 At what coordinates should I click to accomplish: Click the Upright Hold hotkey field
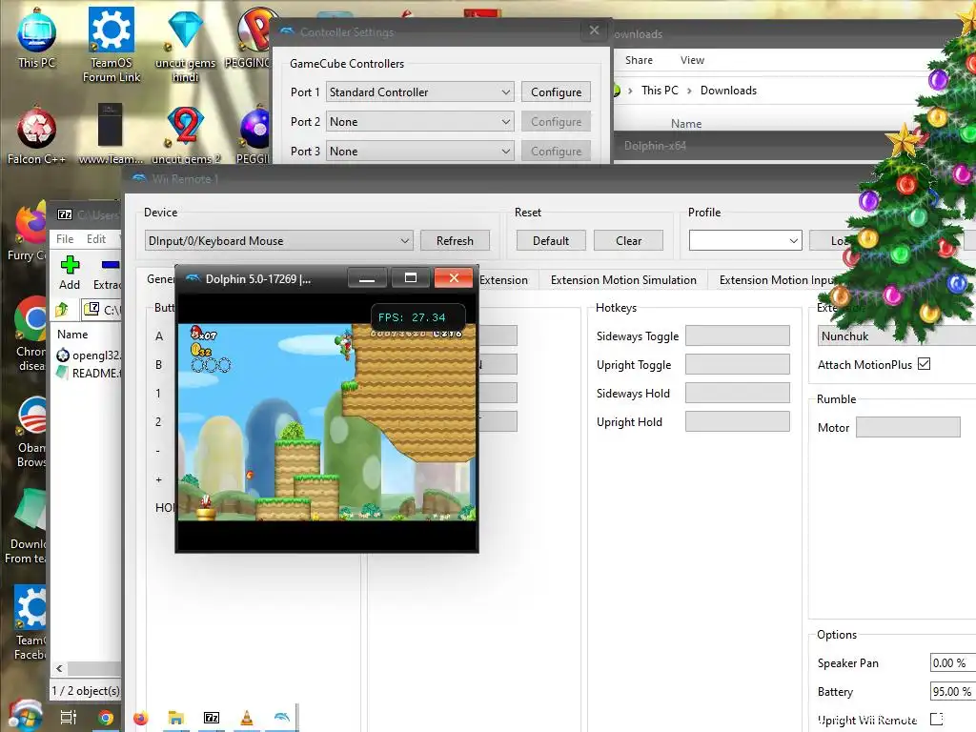click(x=738, y=422)
